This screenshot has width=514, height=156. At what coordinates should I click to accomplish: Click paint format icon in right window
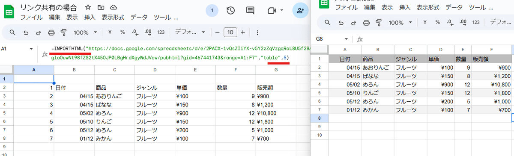[379, 23]
